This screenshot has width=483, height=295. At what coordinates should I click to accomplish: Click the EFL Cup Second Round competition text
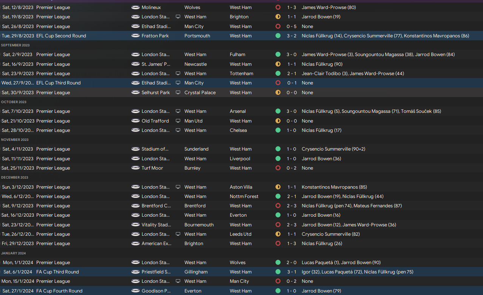point(61,36)
